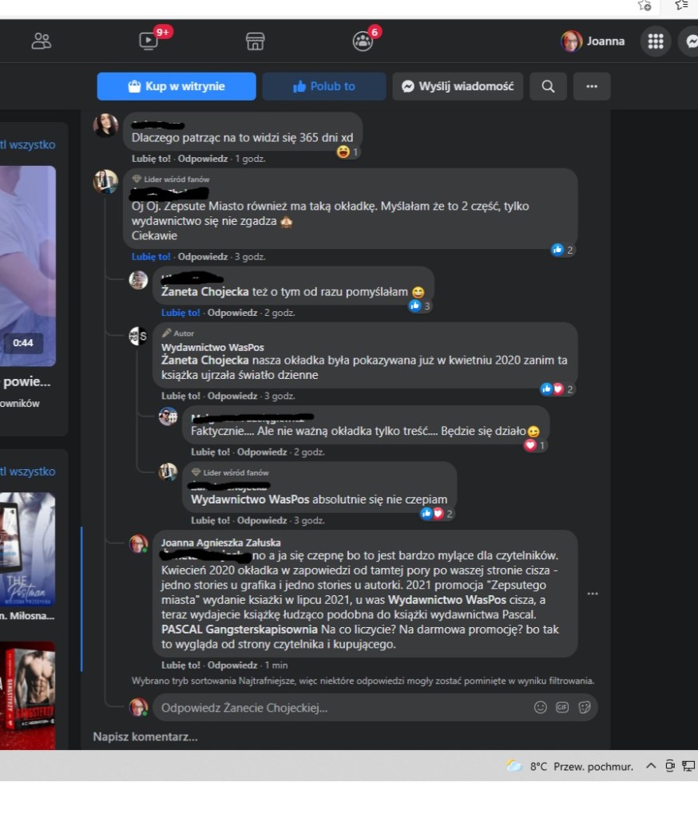Open the Watch video icon with 9+ badge
Viewport: 698px width, 817px height.
coord(149,41)
